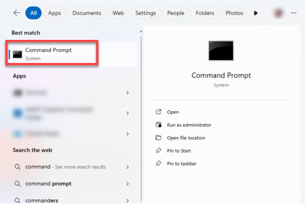Expand the 'commanders' web suggestion chevron
Image resolution: width=305 pixels, height=204 pixels.
pos(127,200)
